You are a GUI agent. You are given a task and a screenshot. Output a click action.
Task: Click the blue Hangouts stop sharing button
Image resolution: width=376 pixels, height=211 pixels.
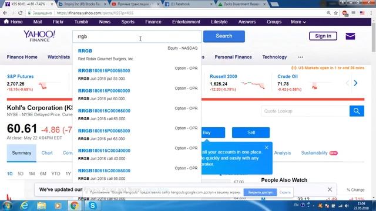click(x=260, y=192)
